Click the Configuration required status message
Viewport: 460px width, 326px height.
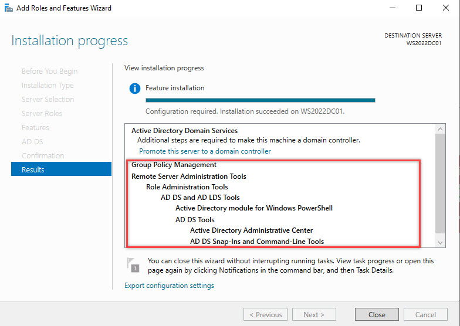pyautogui.click(x=245, y=111)
